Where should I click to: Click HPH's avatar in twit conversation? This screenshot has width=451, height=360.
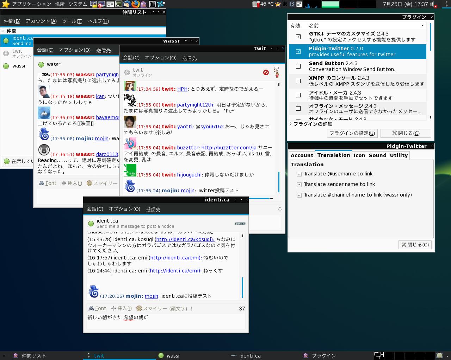[x=130, y=86]
